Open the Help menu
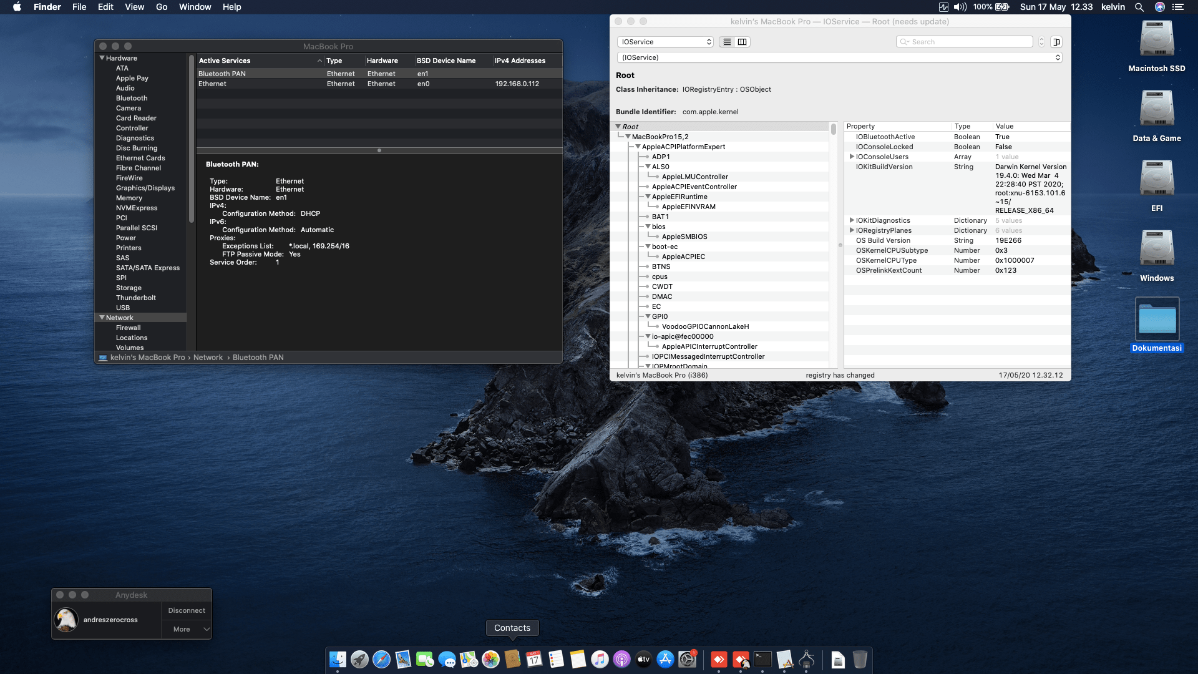Image resolution: width=1198 pixels, height=674 pixels. point(231,7)
